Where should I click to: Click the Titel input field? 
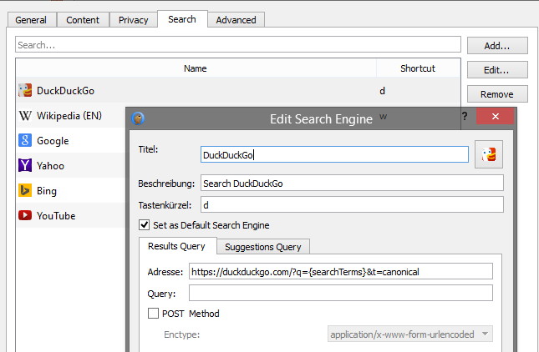[334, 154]
